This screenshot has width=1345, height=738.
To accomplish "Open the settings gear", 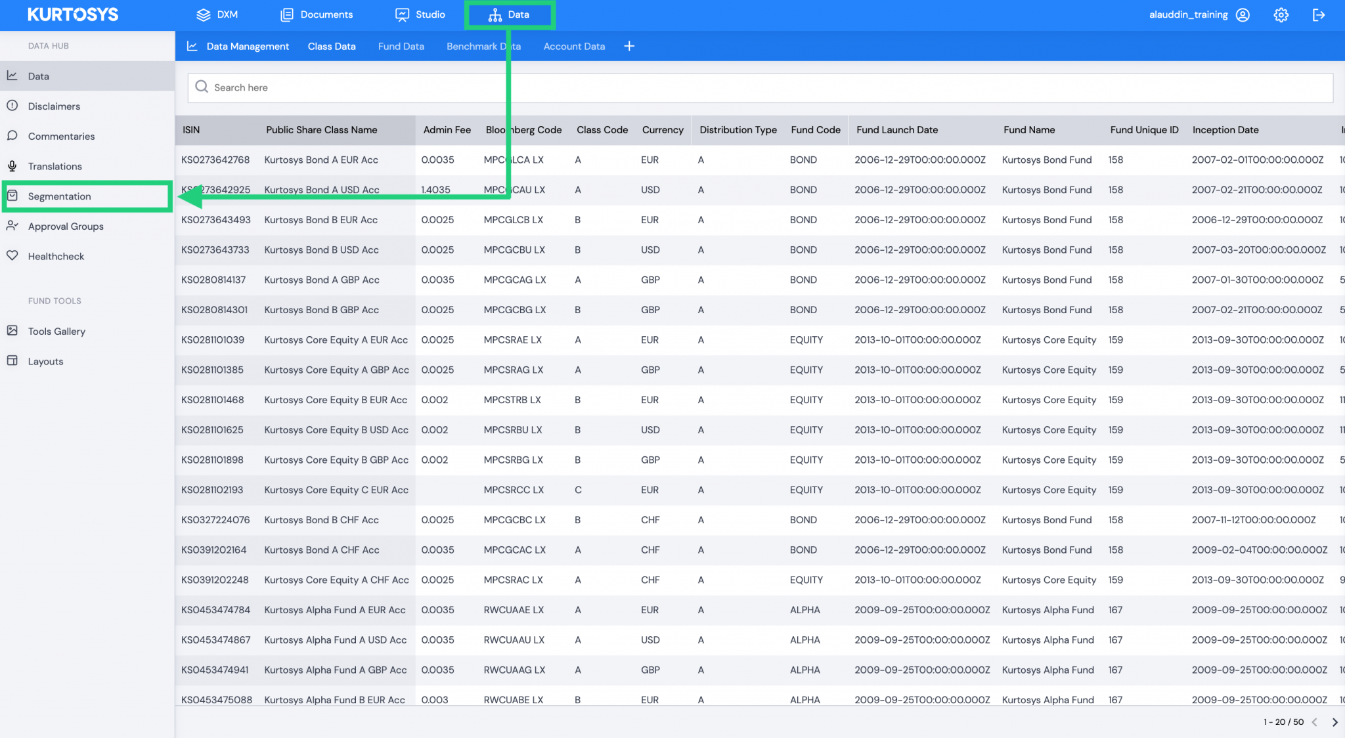I will [x=1281, y=14].
